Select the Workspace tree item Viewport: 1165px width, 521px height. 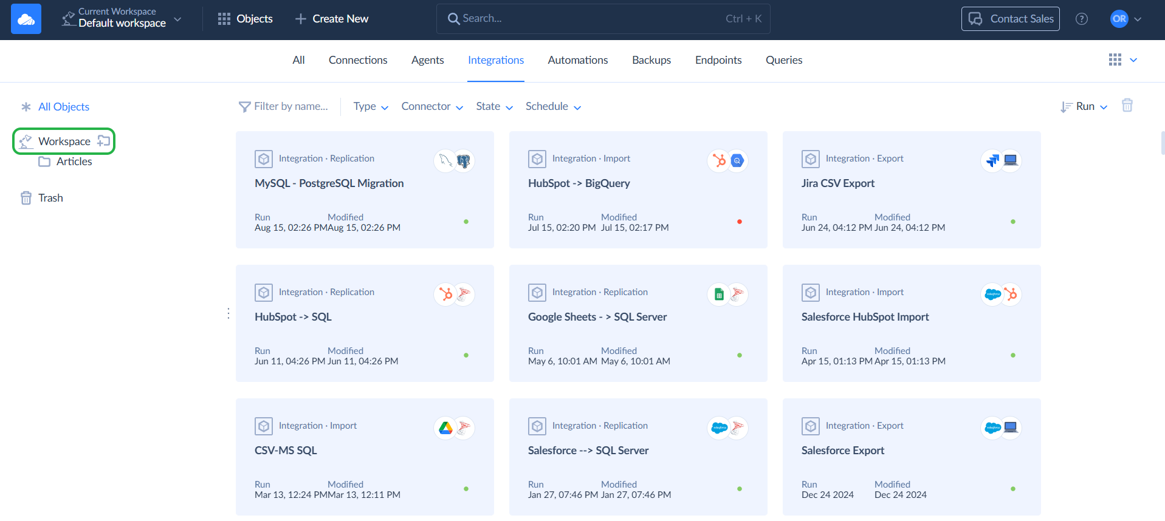click(x=64, y=141)
